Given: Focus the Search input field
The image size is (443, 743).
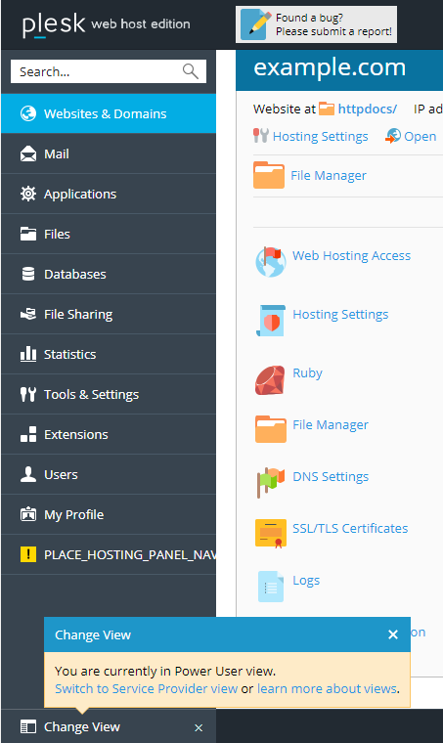Looking at the screenshot, I should click(97, 71).
